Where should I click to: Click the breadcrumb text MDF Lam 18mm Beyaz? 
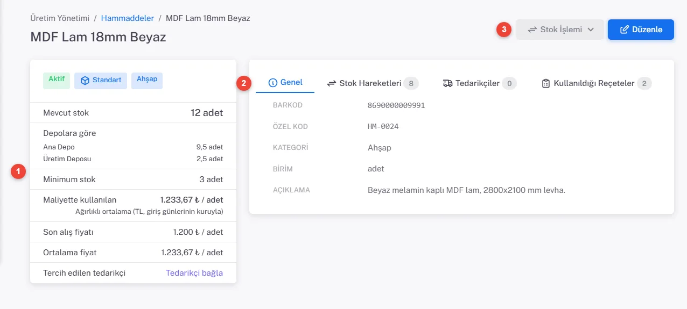pos(208,18)
